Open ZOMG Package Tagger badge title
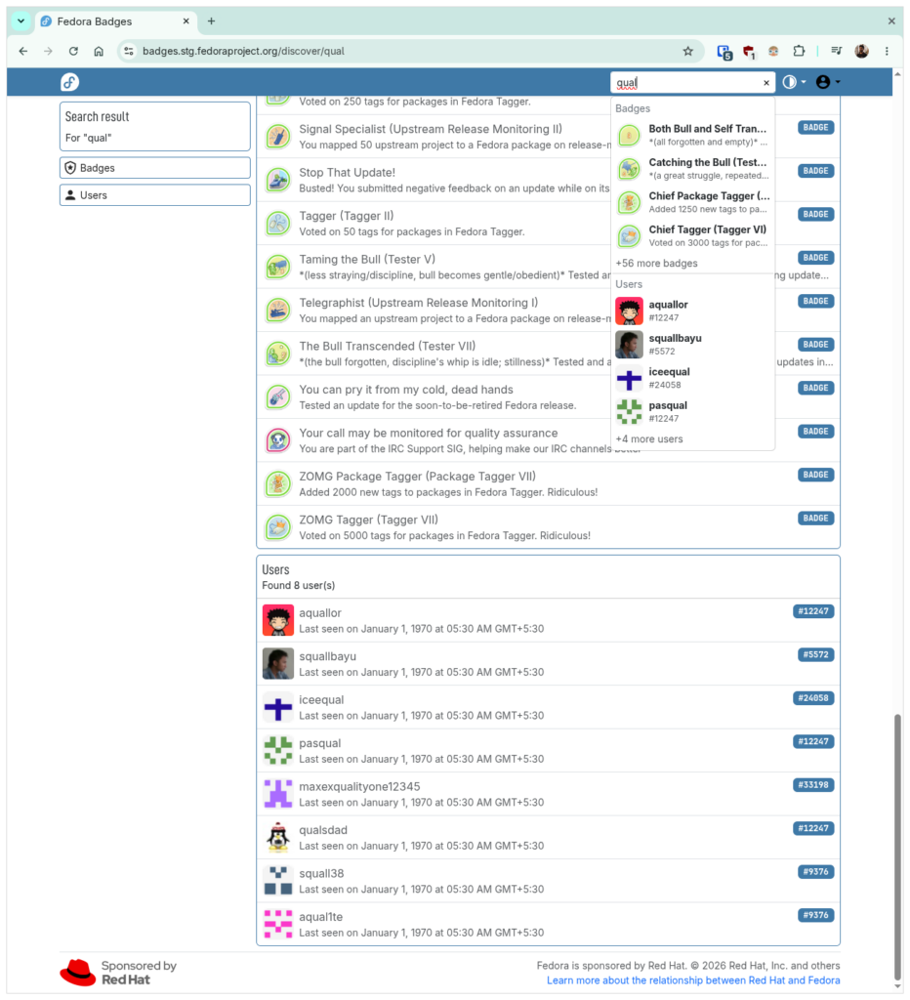This screenshot has height=1000, width=910. click(417, 476)
